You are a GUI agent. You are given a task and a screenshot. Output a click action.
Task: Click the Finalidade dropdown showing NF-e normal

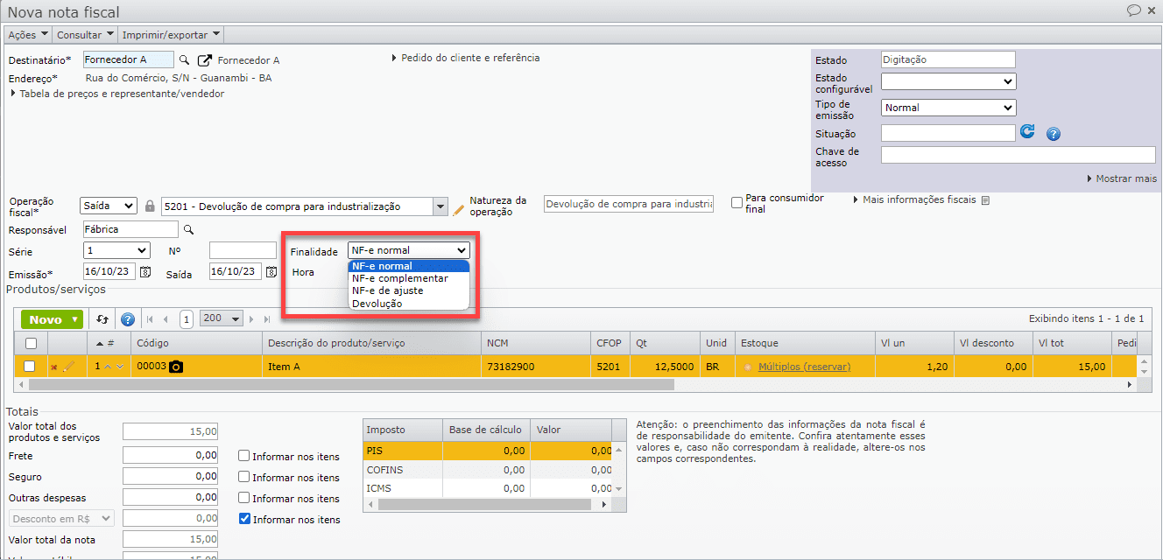409,250
